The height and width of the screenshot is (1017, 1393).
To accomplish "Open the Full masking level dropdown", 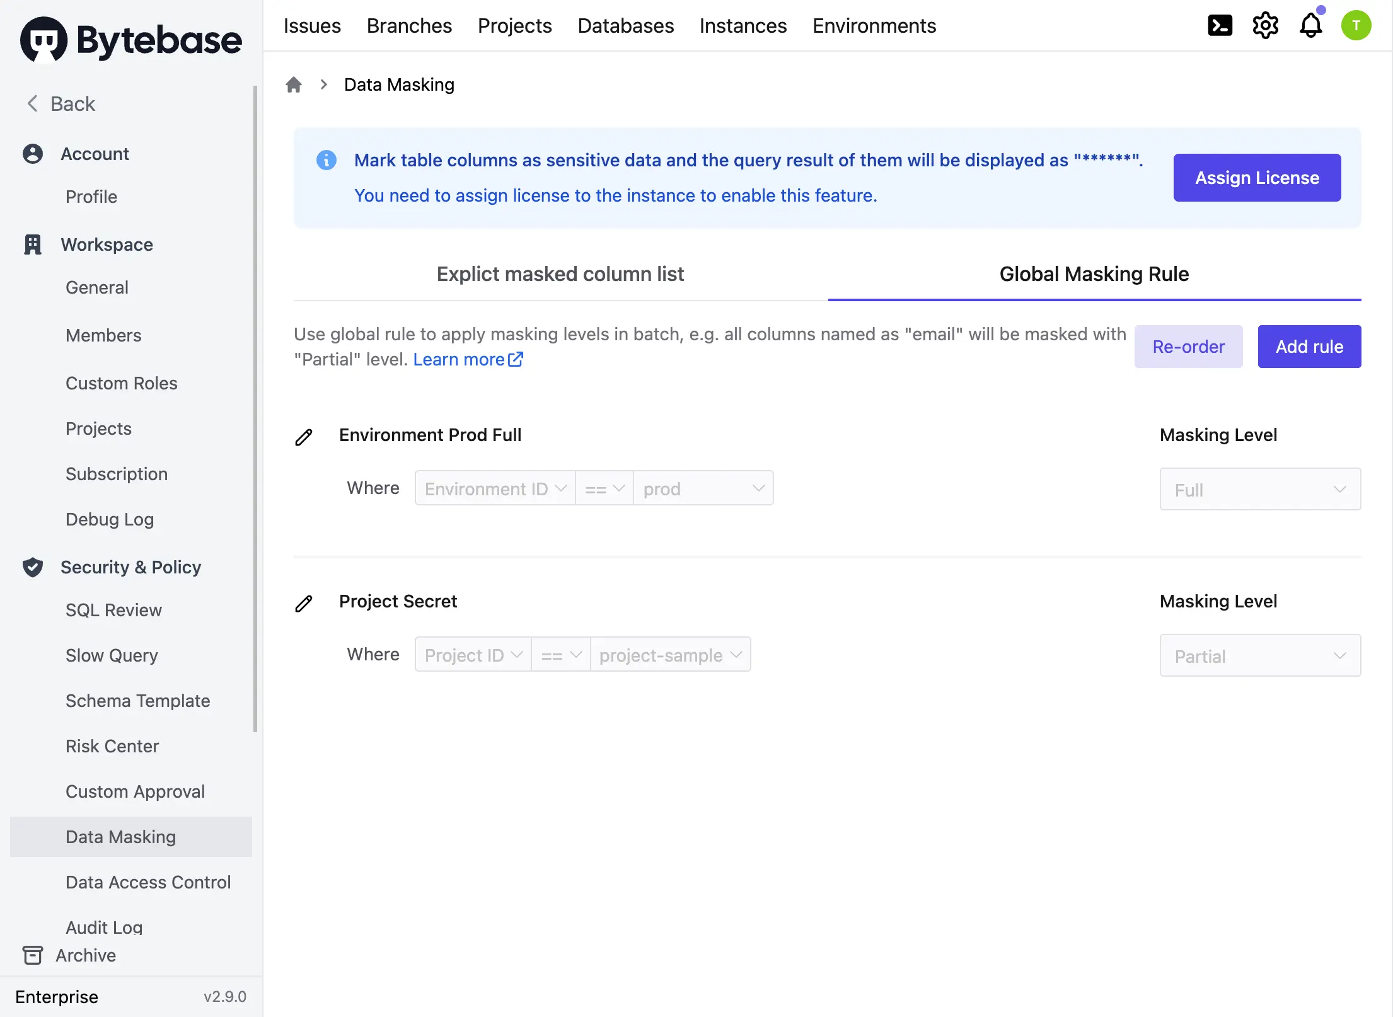I will click(x=1259, y=490).
